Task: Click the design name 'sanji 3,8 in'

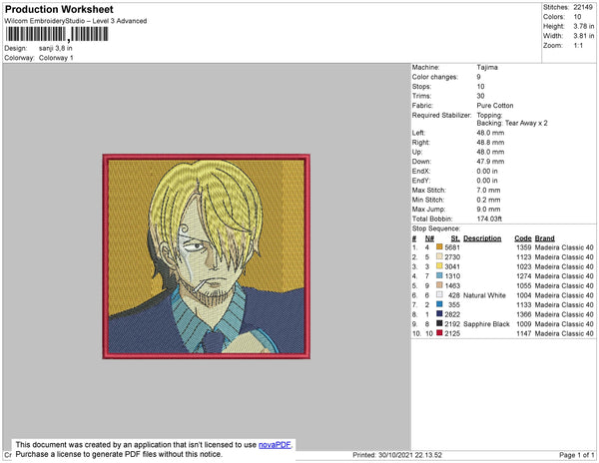Action: (55, 48)
